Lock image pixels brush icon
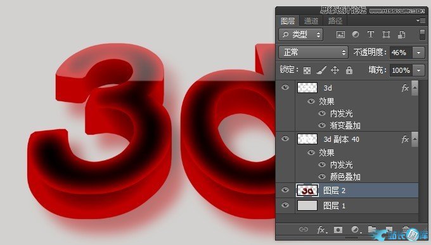The image size is (431, 245). pyautogui.click(x=321, y=70)
